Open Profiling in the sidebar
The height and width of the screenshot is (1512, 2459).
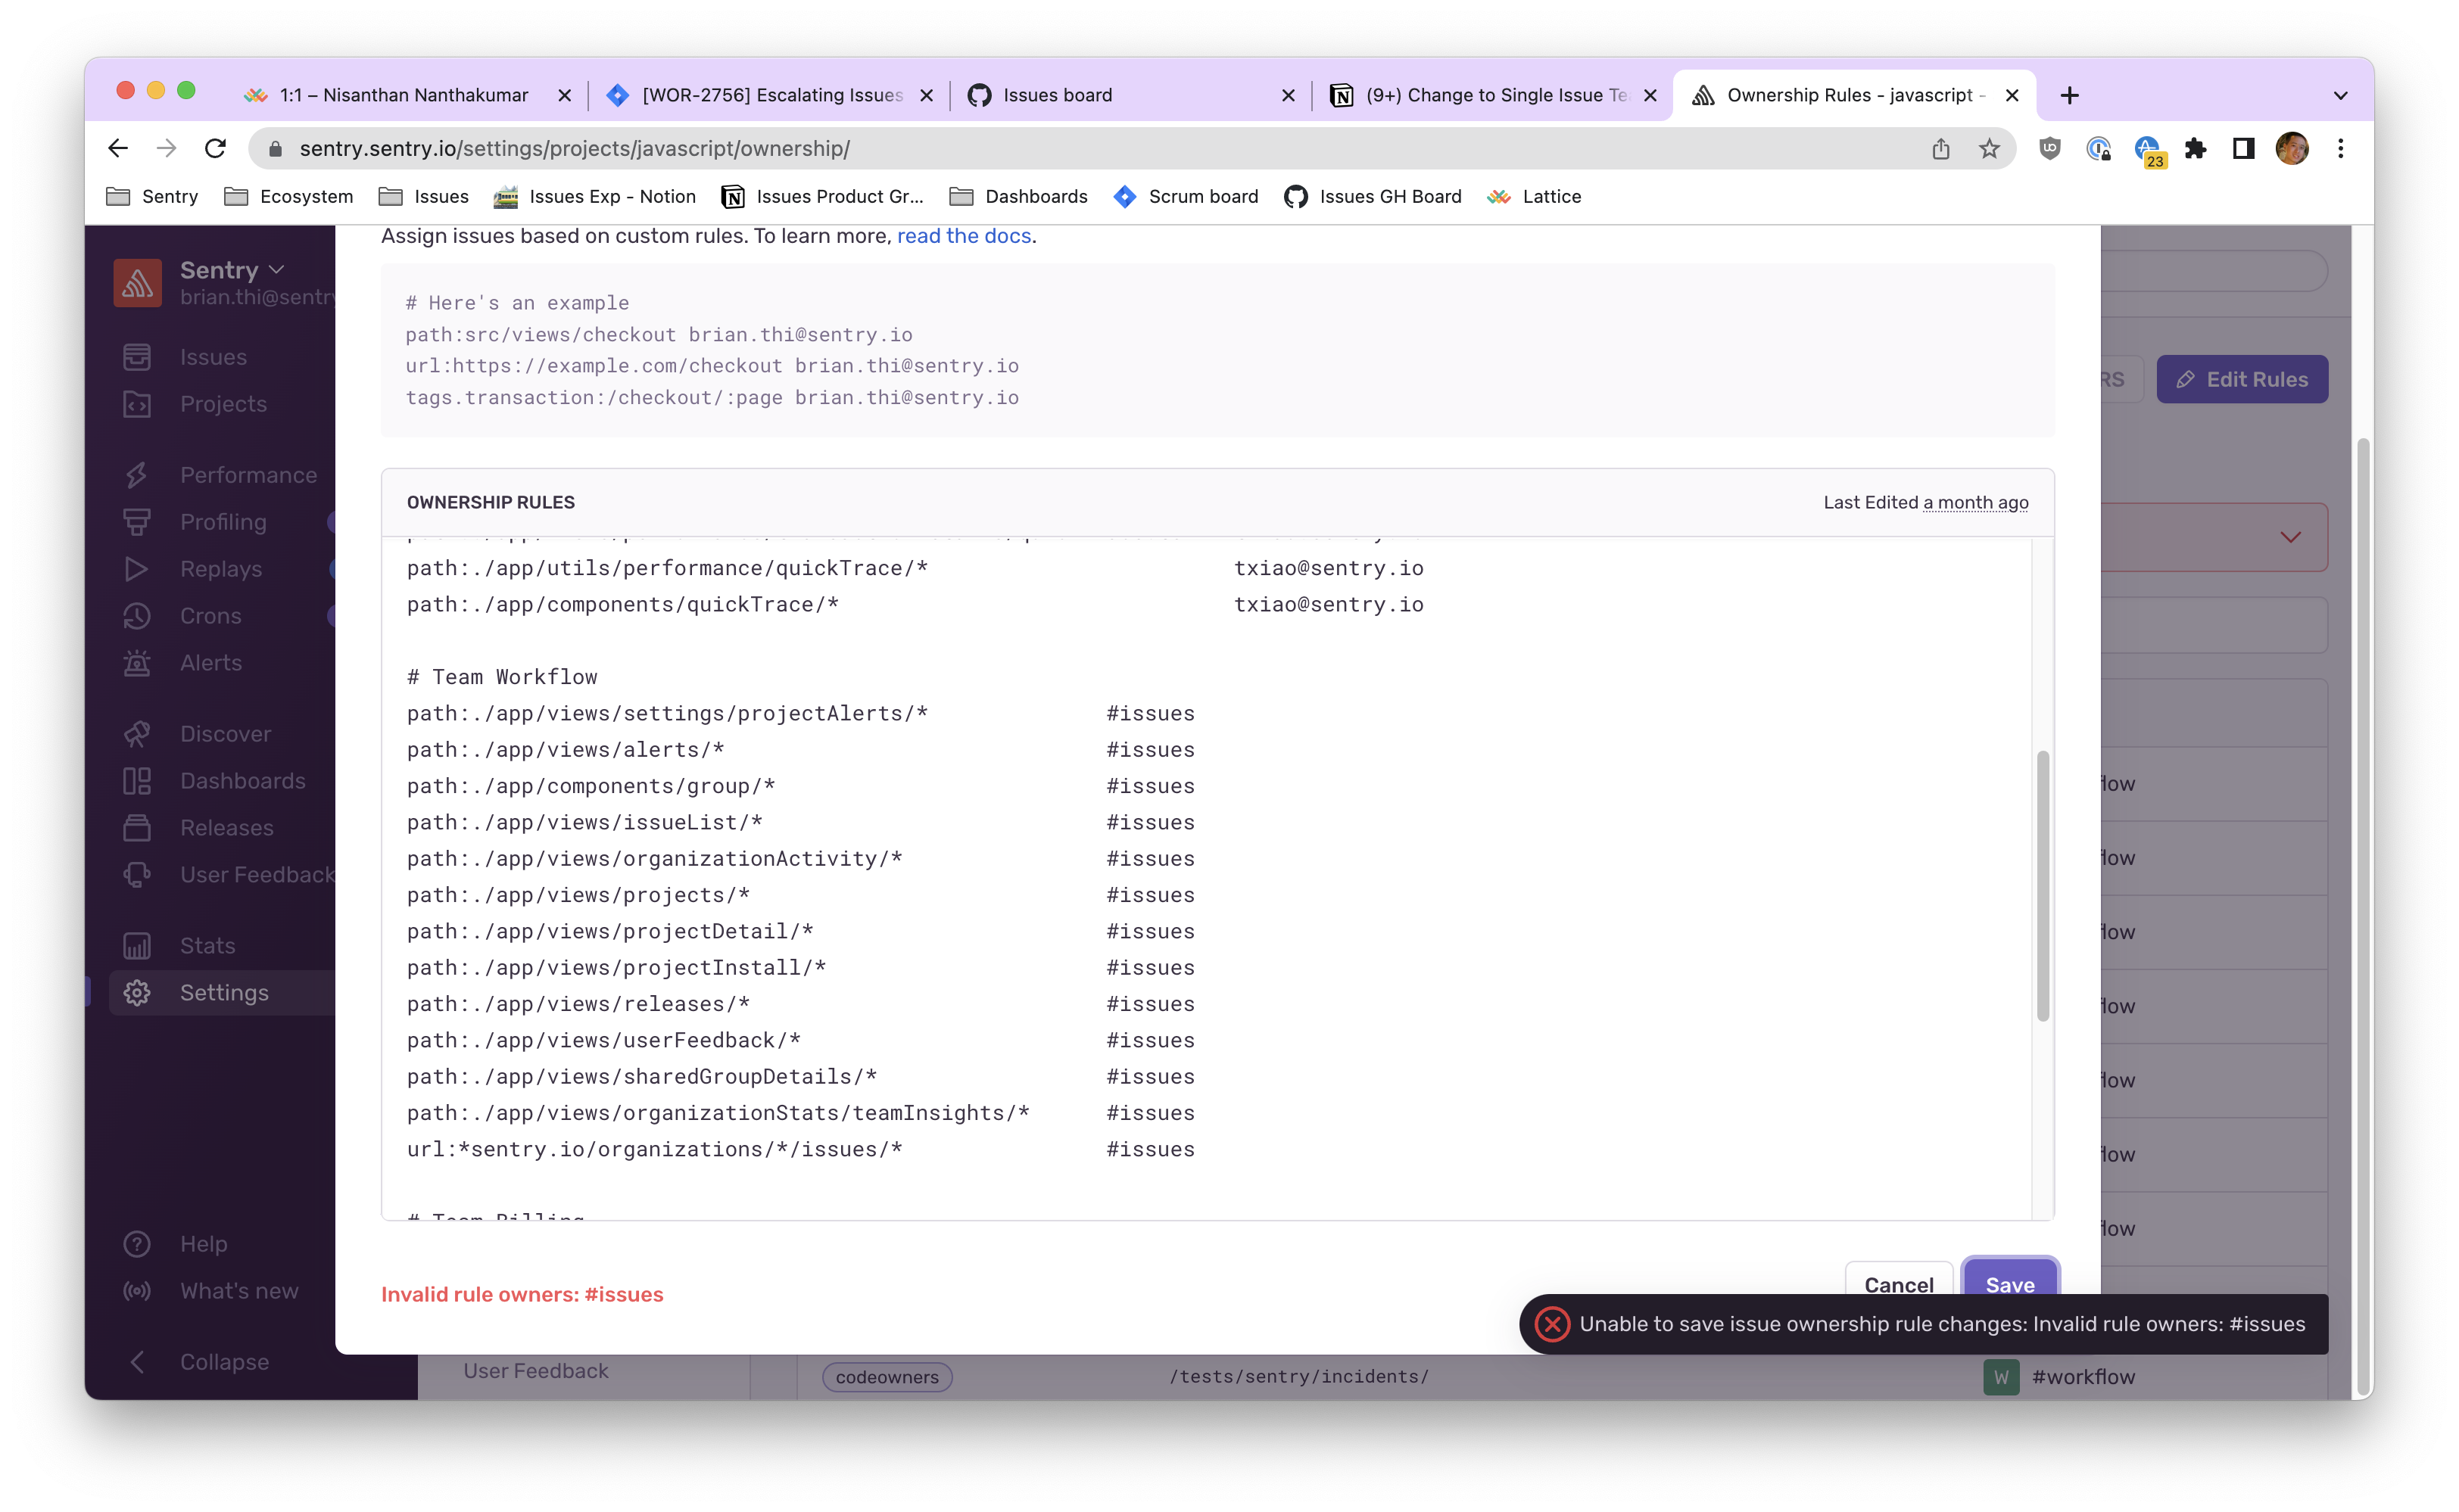click(x=224, y=522)
